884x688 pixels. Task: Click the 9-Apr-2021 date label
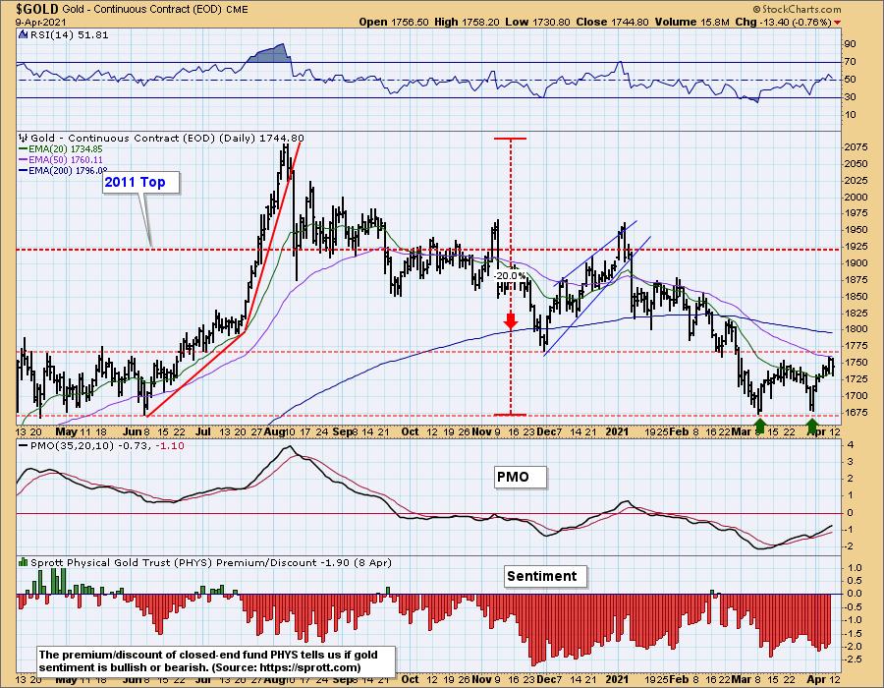pyautogui.click(x=40, y=22)
